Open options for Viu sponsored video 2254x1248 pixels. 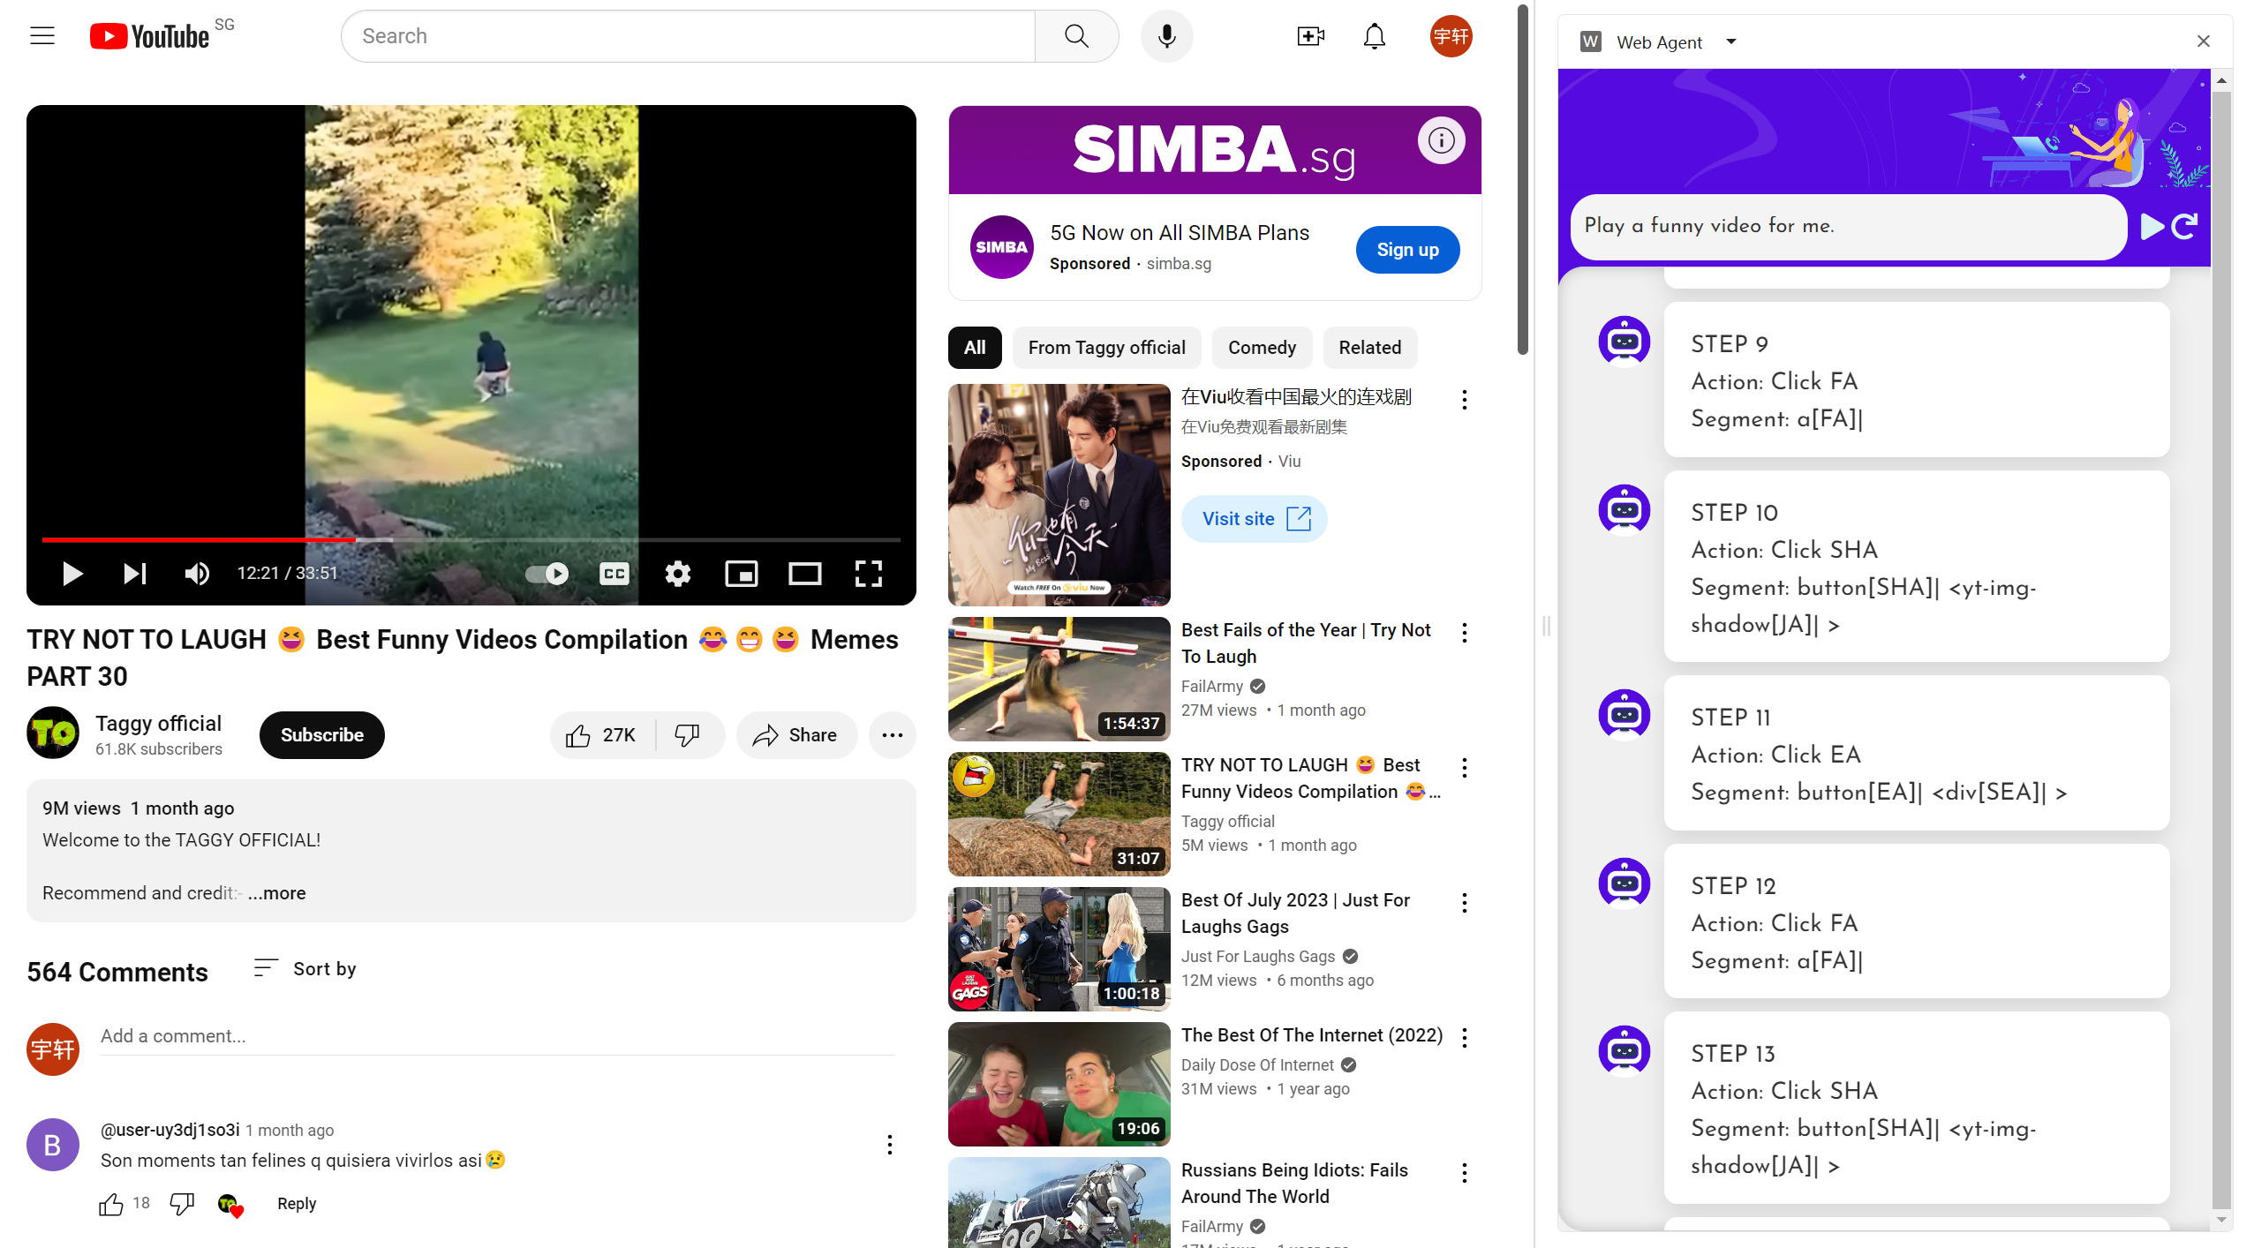[x=1465, y=400]
